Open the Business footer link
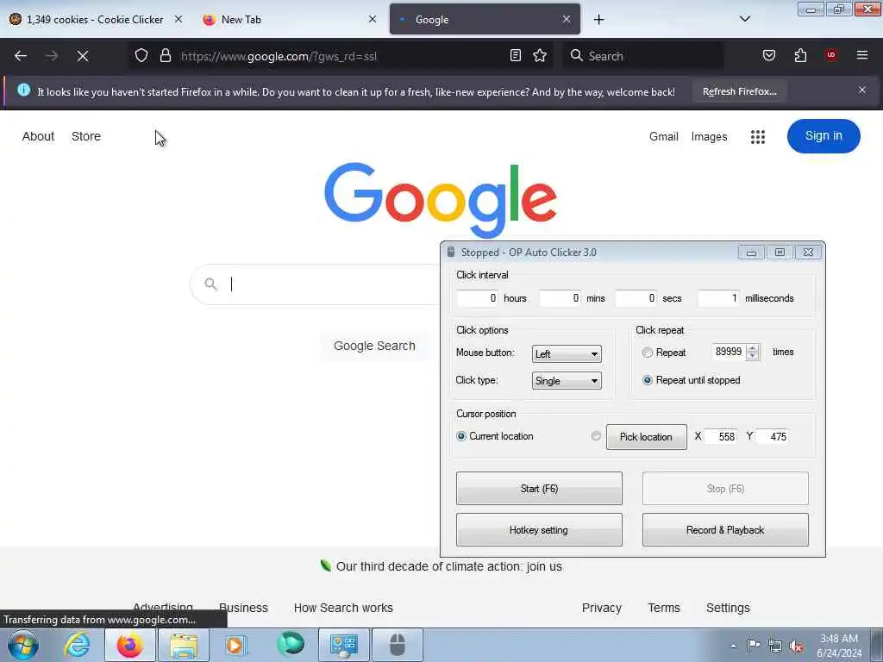This screenshot has width=883, height=662. point(243,608)
